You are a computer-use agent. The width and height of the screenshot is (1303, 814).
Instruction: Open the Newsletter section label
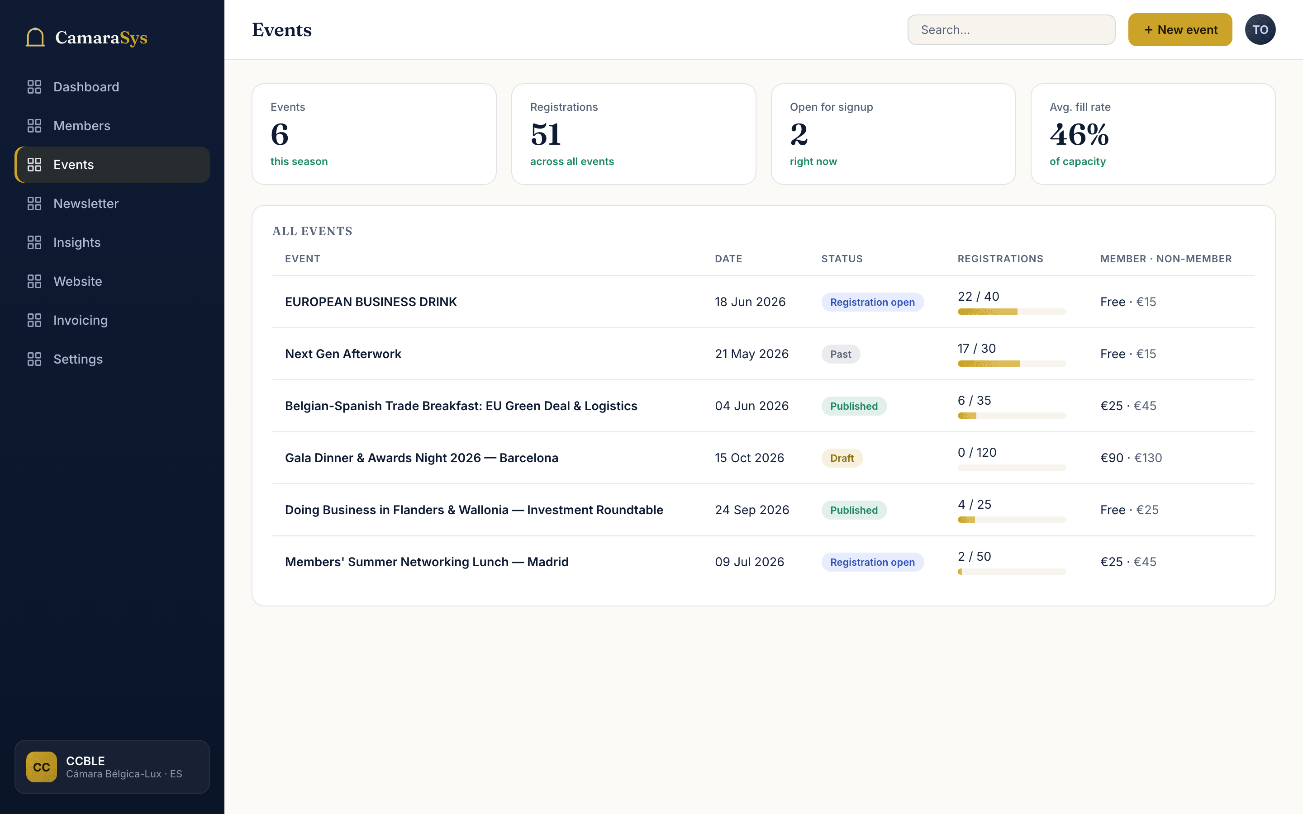point(86,203)
